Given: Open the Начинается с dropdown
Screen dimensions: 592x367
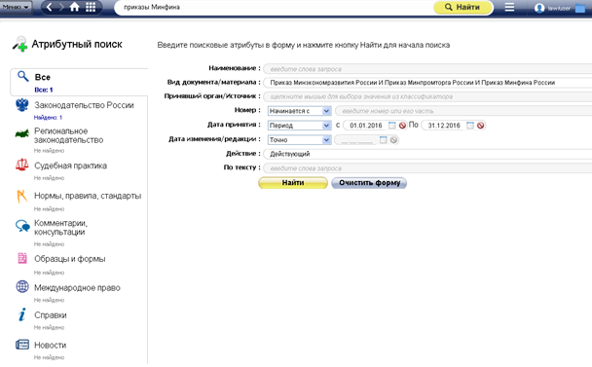Looking at the screenshot, I should 299,111.
